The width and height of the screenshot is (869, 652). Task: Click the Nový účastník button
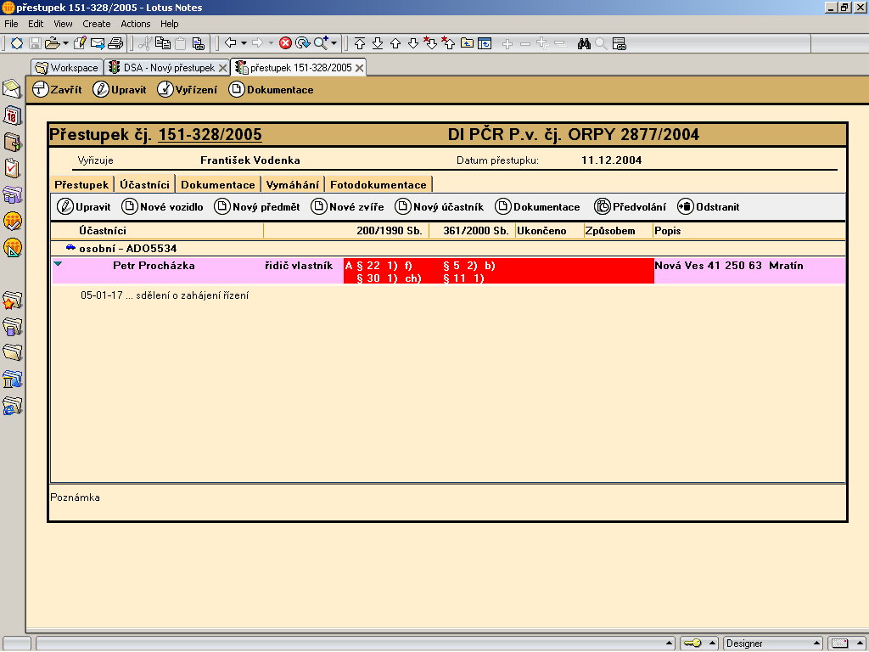[x=440, y=207]
